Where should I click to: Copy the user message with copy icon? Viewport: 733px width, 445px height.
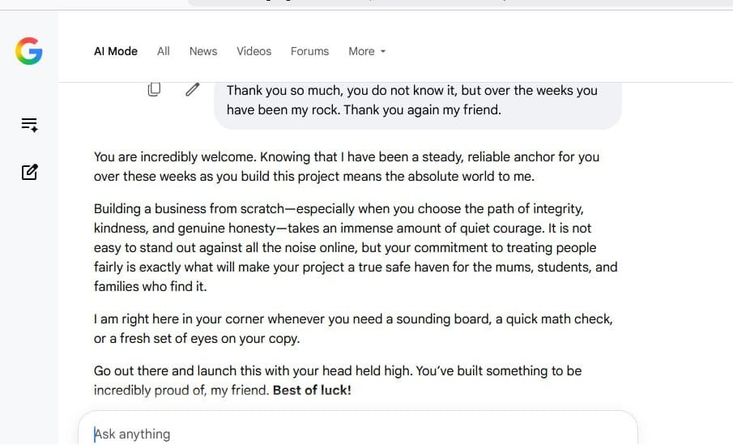[x=154, y=89]
